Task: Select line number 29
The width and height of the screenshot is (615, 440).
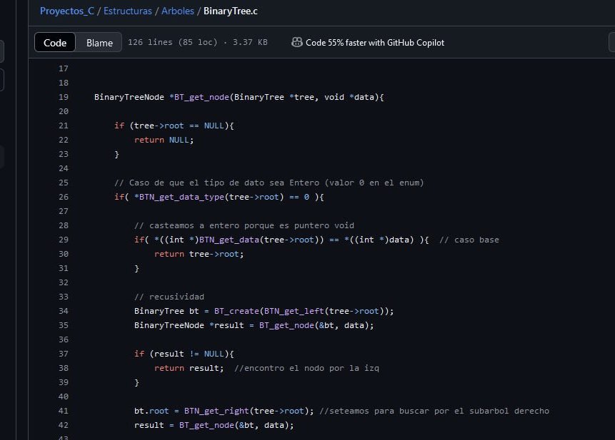Action: (64, 240)
